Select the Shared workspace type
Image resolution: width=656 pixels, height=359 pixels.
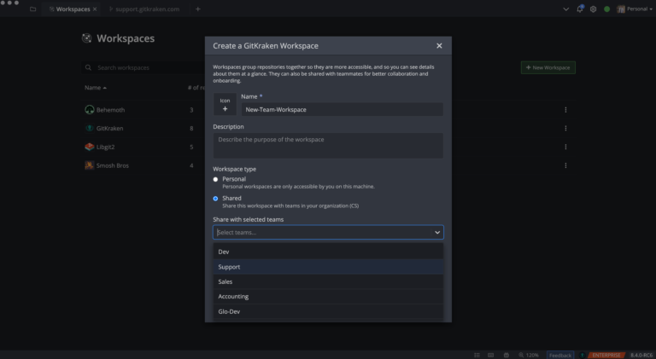click(x=216, y=198)
